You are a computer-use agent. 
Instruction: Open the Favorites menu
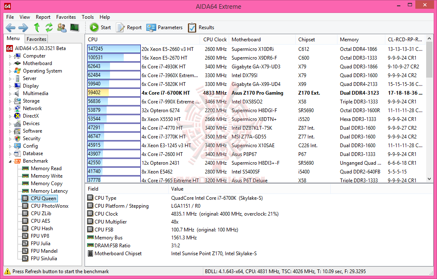tap(66, 17)
